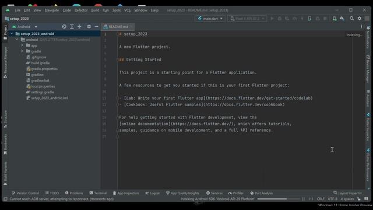Image resolution: width=373 pixels, height=210 pixels.
Task: Toggle the Project side panel button
Action: click(x=5, y=33)
